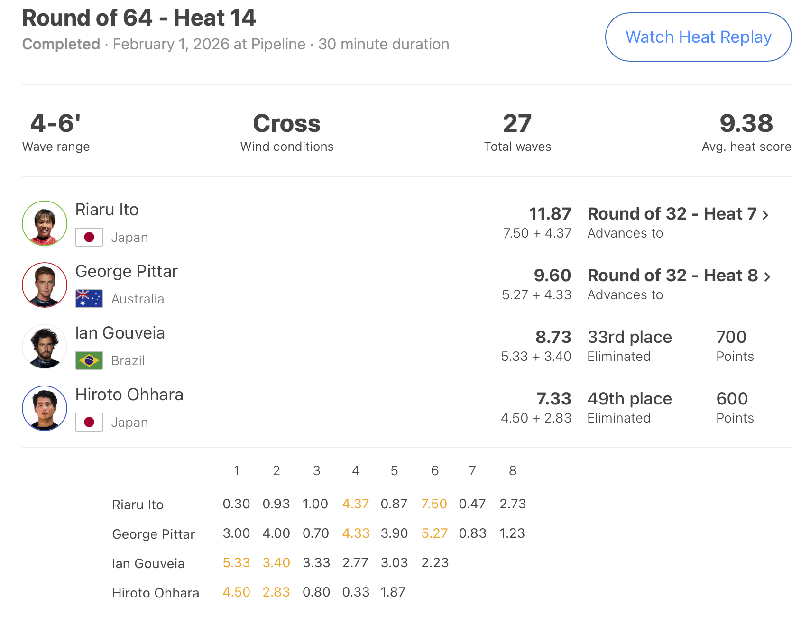The width and height of the screenshot is (810, 643).
Task: Open Riaru Ito's profile photo
Action: 45,223
